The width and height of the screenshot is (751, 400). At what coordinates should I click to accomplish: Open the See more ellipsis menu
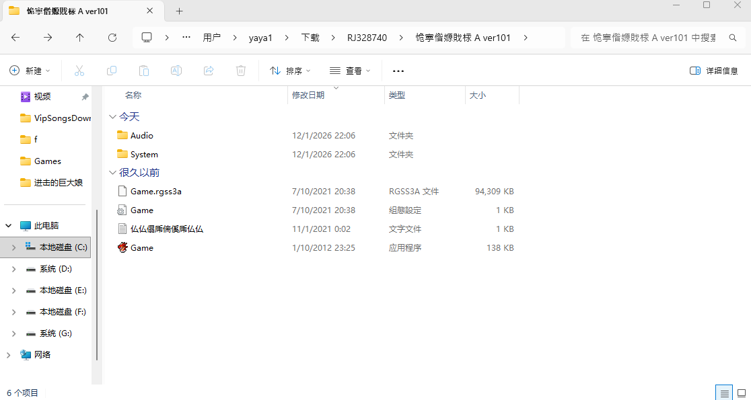coord(398,70)
